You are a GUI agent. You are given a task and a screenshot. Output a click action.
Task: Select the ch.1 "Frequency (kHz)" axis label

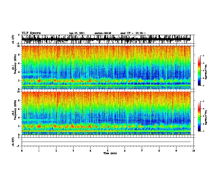click(x=15, y=64)
